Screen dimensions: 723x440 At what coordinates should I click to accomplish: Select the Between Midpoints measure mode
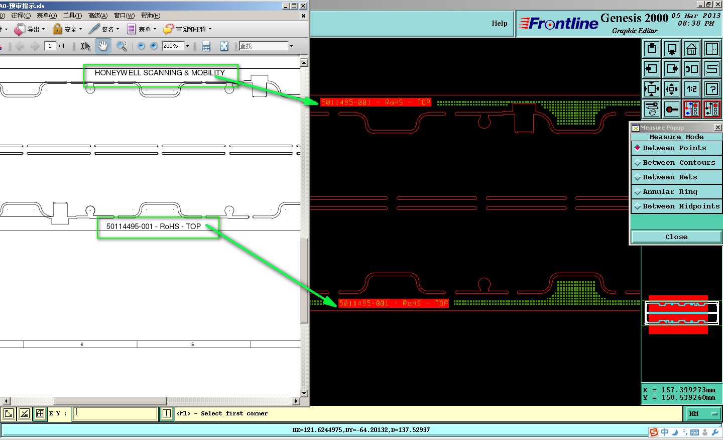pos(676,206)
